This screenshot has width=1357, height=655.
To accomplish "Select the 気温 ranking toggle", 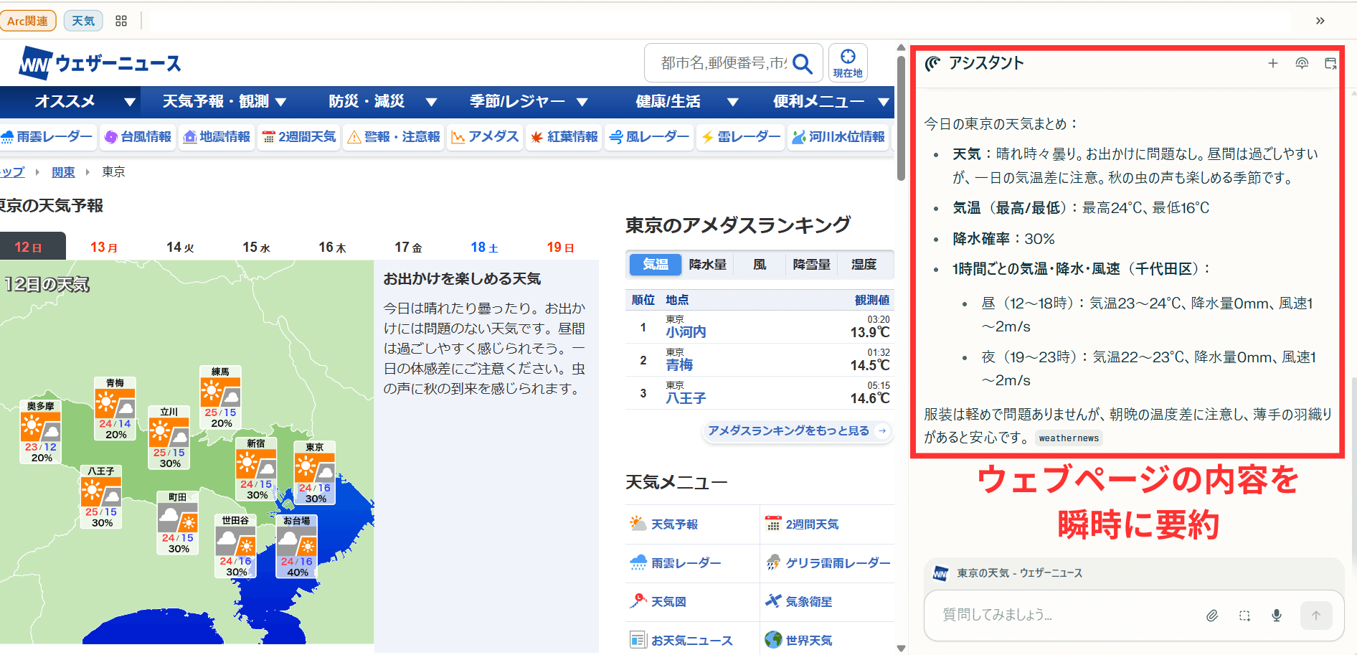I will point(655,265).
